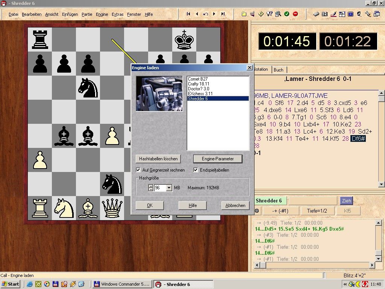Disable the 'Auf Gegnerzeit rechnen' checkbox
The width and height of the screenshot is (385, 289).
click(138, 170)
